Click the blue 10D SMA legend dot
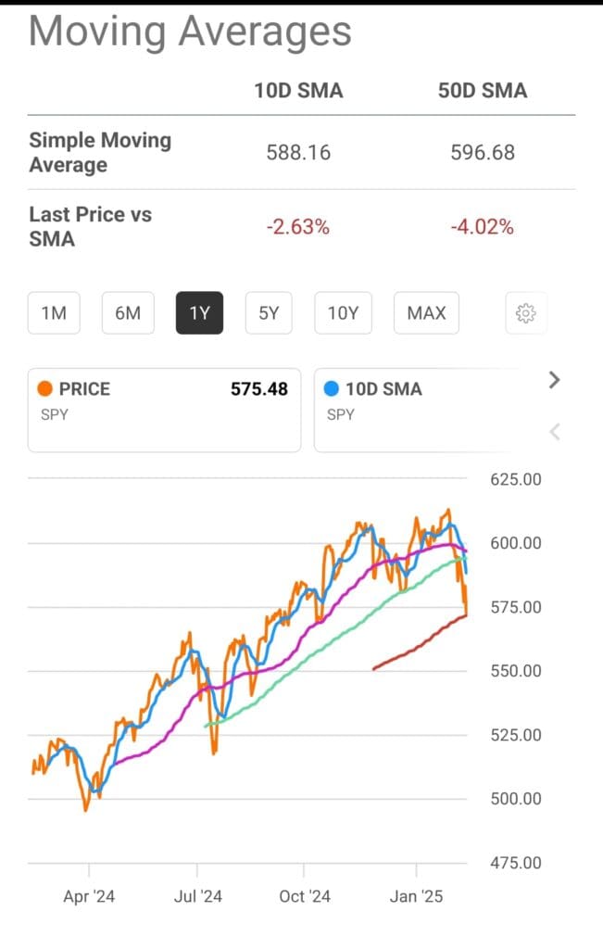The height and width of the screenshot is (949, 603). [333, 388]
